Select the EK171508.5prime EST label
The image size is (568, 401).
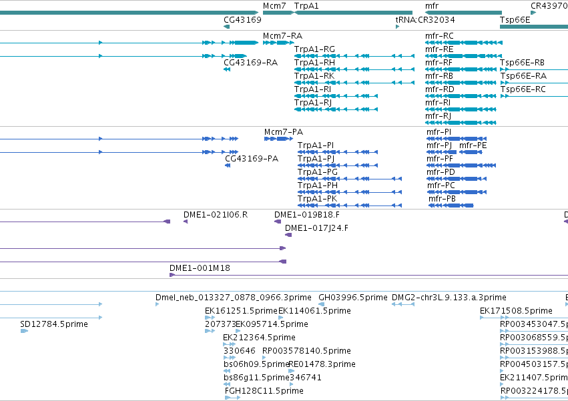coord(516,311)
